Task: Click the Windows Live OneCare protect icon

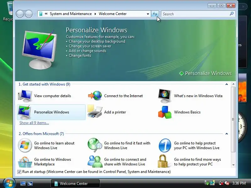Action: (165, 145)
